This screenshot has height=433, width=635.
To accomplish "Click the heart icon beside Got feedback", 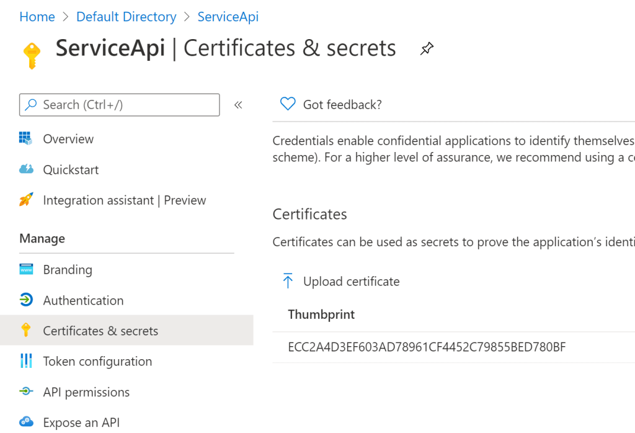I will (287, 104).
